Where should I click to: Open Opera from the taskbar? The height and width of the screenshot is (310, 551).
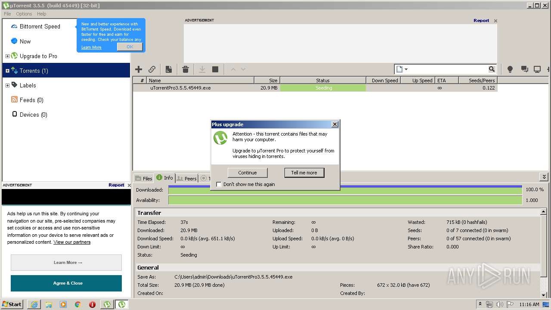pos(92,304)
